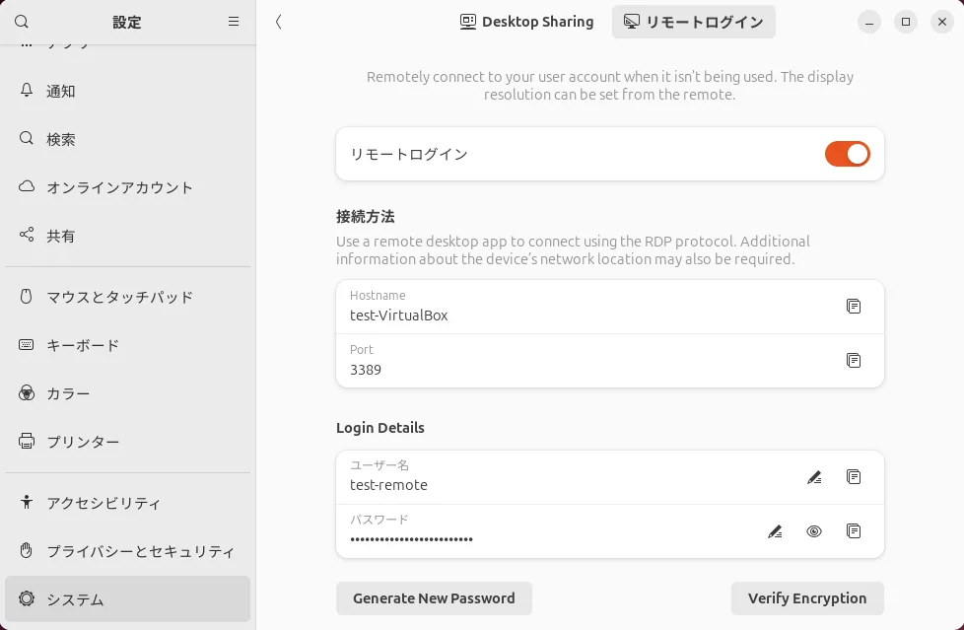
Task: Copy the Hostname to clipboard
Action: (854, 307)
